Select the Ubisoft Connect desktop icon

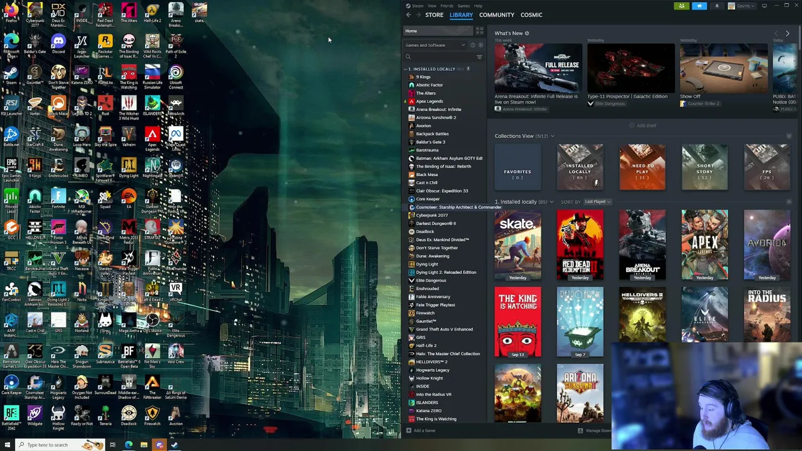pyautogui.click(x=175, y=76)
